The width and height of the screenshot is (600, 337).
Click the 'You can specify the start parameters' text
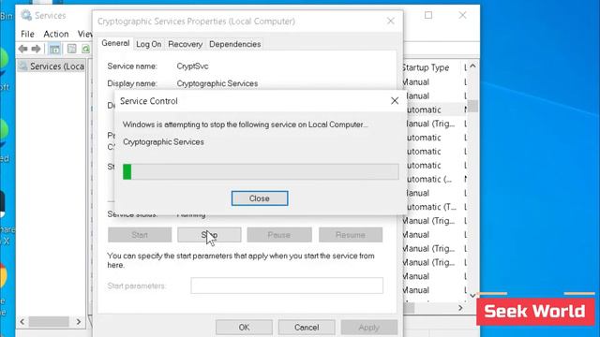click(241, 260)
